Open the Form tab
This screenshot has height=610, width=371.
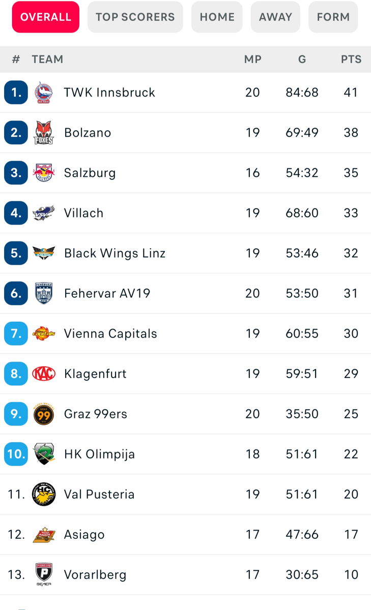pyautogui.click(x=333, y=17)
